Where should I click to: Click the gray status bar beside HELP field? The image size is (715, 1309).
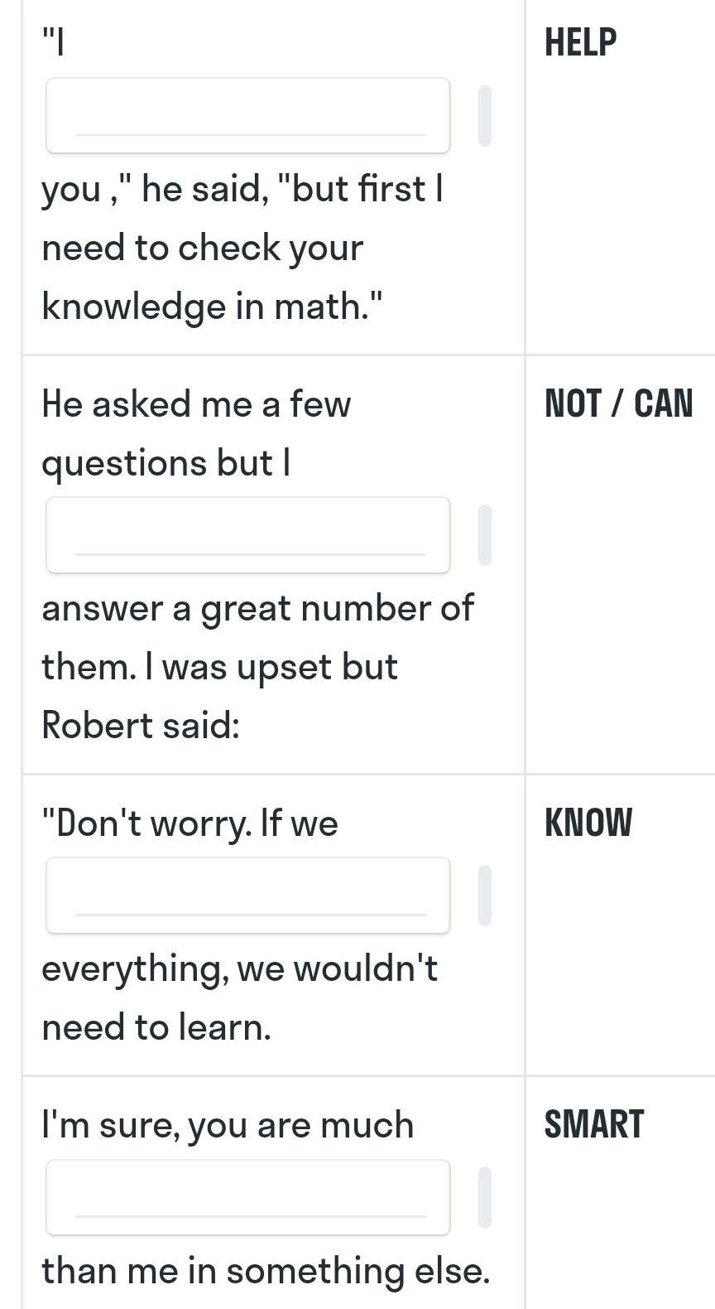coord(485,115)
